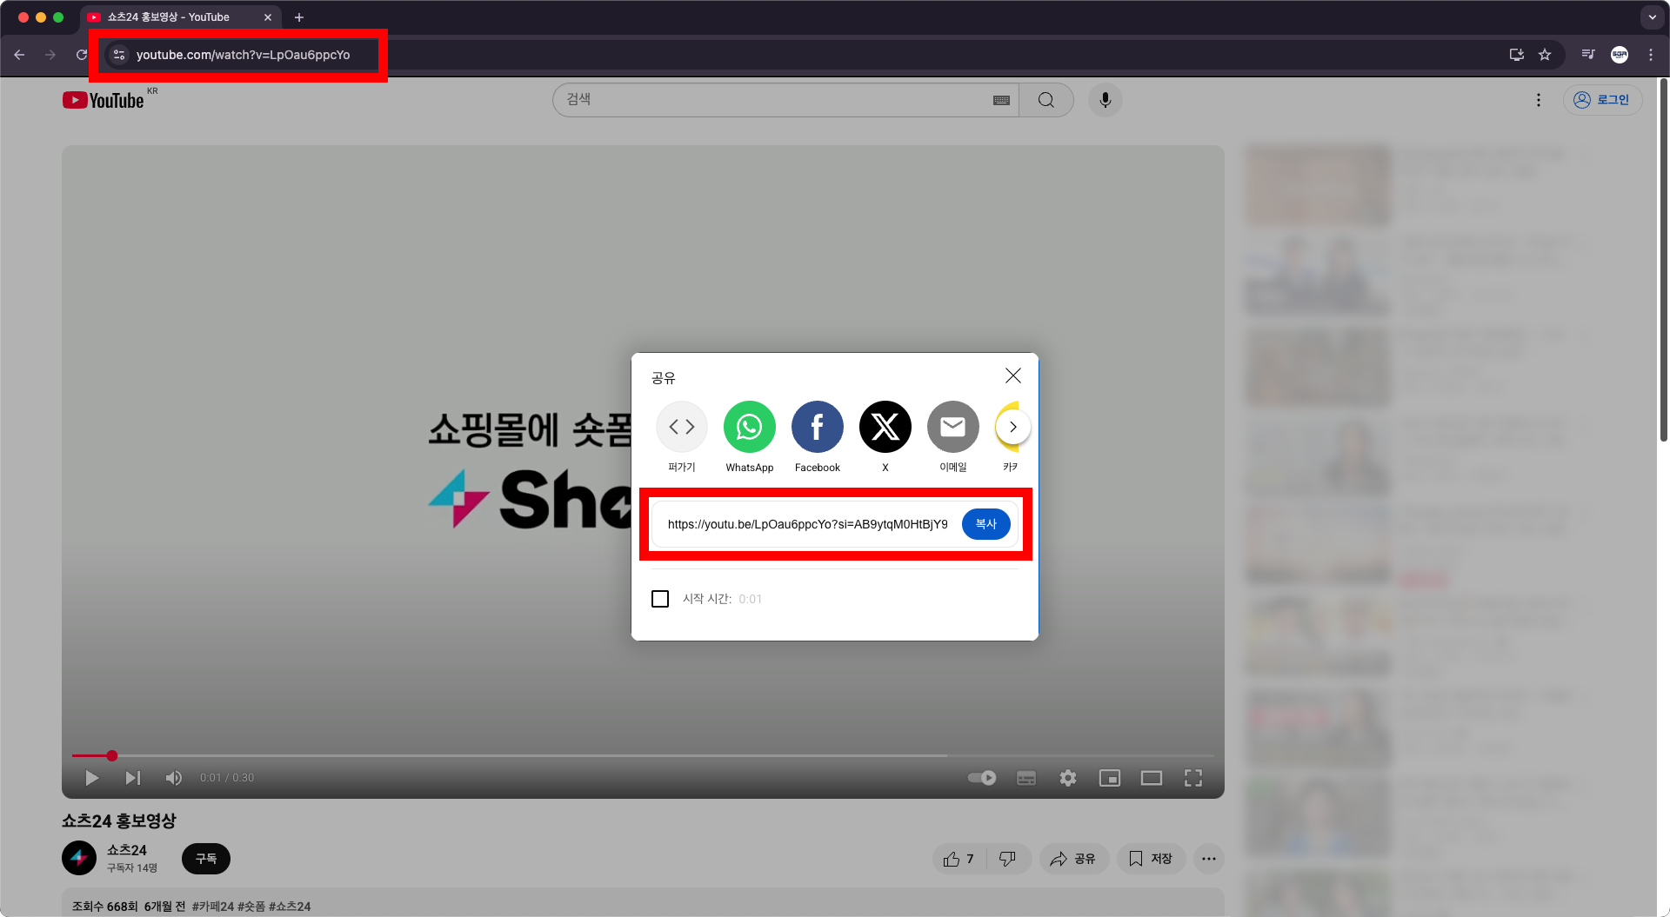Sign in with 로그인 button

(1603, 100)
